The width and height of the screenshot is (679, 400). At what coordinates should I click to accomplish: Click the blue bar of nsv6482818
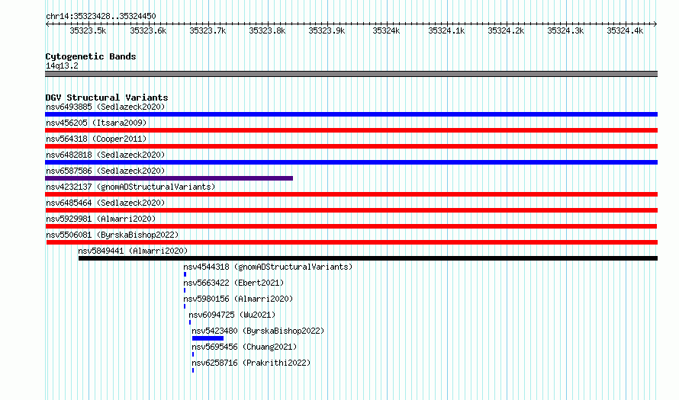[351, 162]
